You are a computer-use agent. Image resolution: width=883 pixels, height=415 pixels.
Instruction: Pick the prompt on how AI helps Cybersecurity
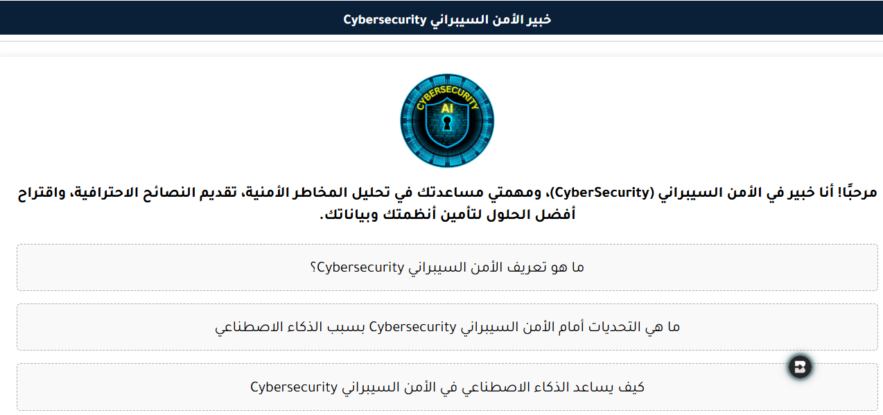coord(447,387)
